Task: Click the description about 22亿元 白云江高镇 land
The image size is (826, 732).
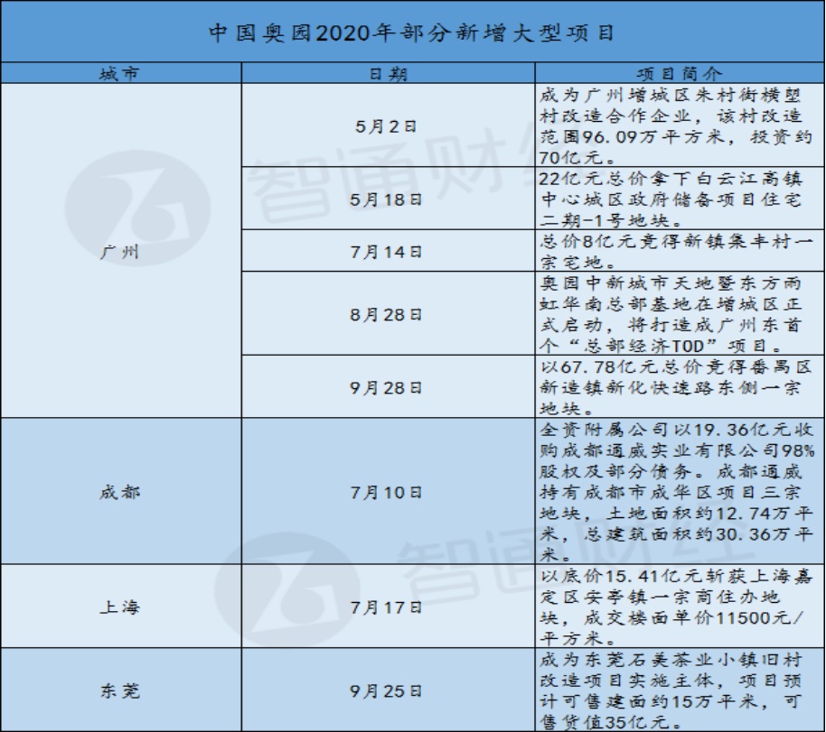Action: [x=680, y=199]
